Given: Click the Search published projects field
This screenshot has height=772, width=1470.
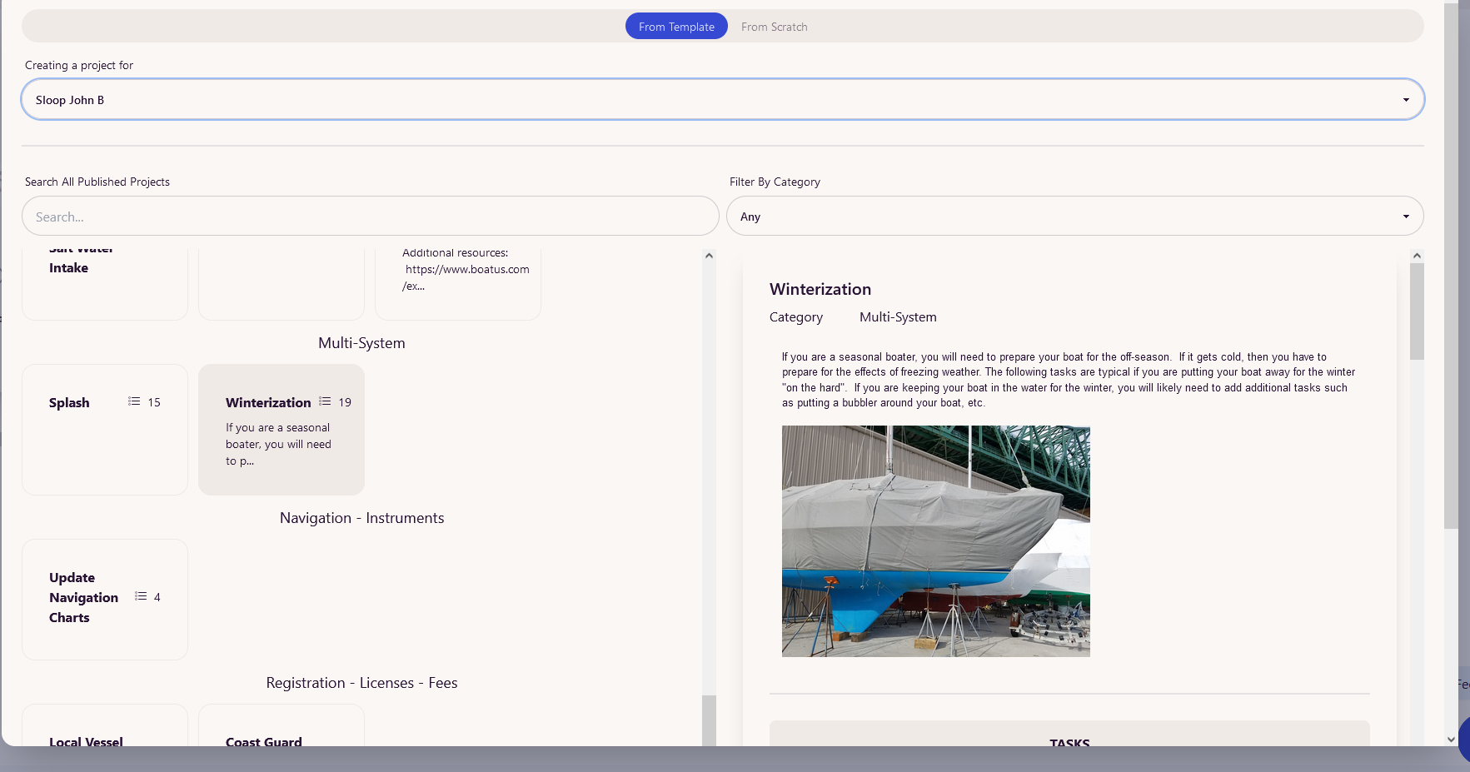Looking at the screenshot, I should pos(371,217).
